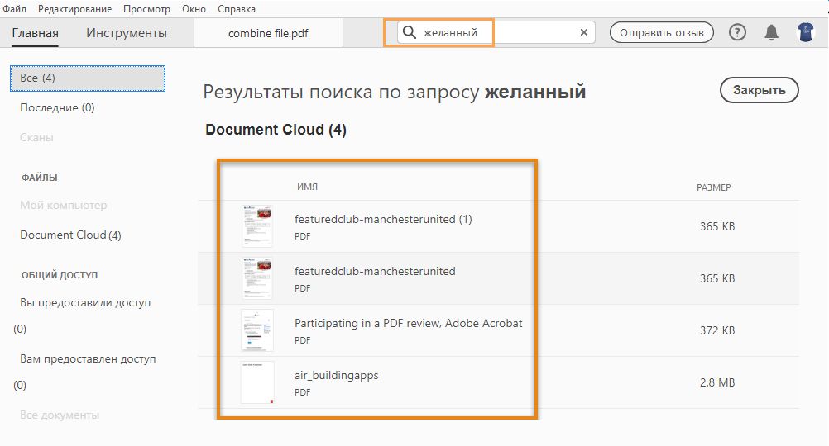The width and height of the screenshot is (829, 446).
Task: Select file name featuredclub-manchesterunited (1)
Action: click(x=383, y=219)
